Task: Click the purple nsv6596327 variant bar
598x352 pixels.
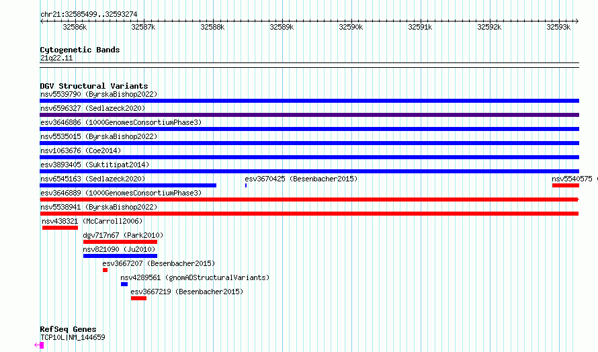Action: pos(309,115)
